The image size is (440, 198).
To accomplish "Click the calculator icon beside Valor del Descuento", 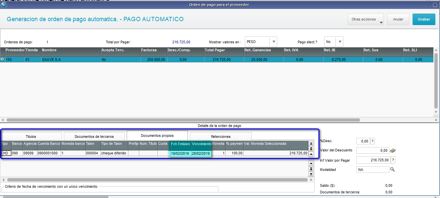I will pos(393,150).
